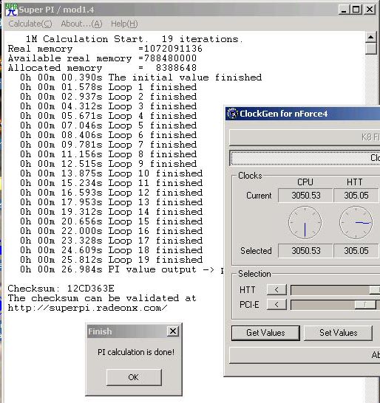Screen dimensions: 380x403
Task: Click the HTT clock dial gauge
Action: click(x=356, y=223)
